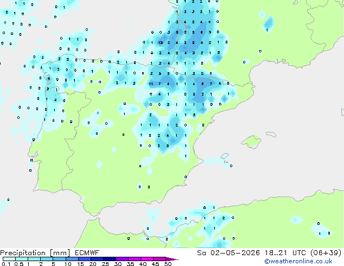Click the '10' legend scale label

pos(68,264)
